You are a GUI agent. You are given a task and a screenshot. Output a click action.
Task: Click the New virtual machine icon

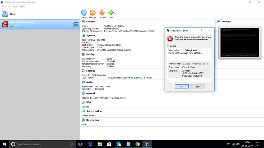pyautogui.click(x=84, y=13)
